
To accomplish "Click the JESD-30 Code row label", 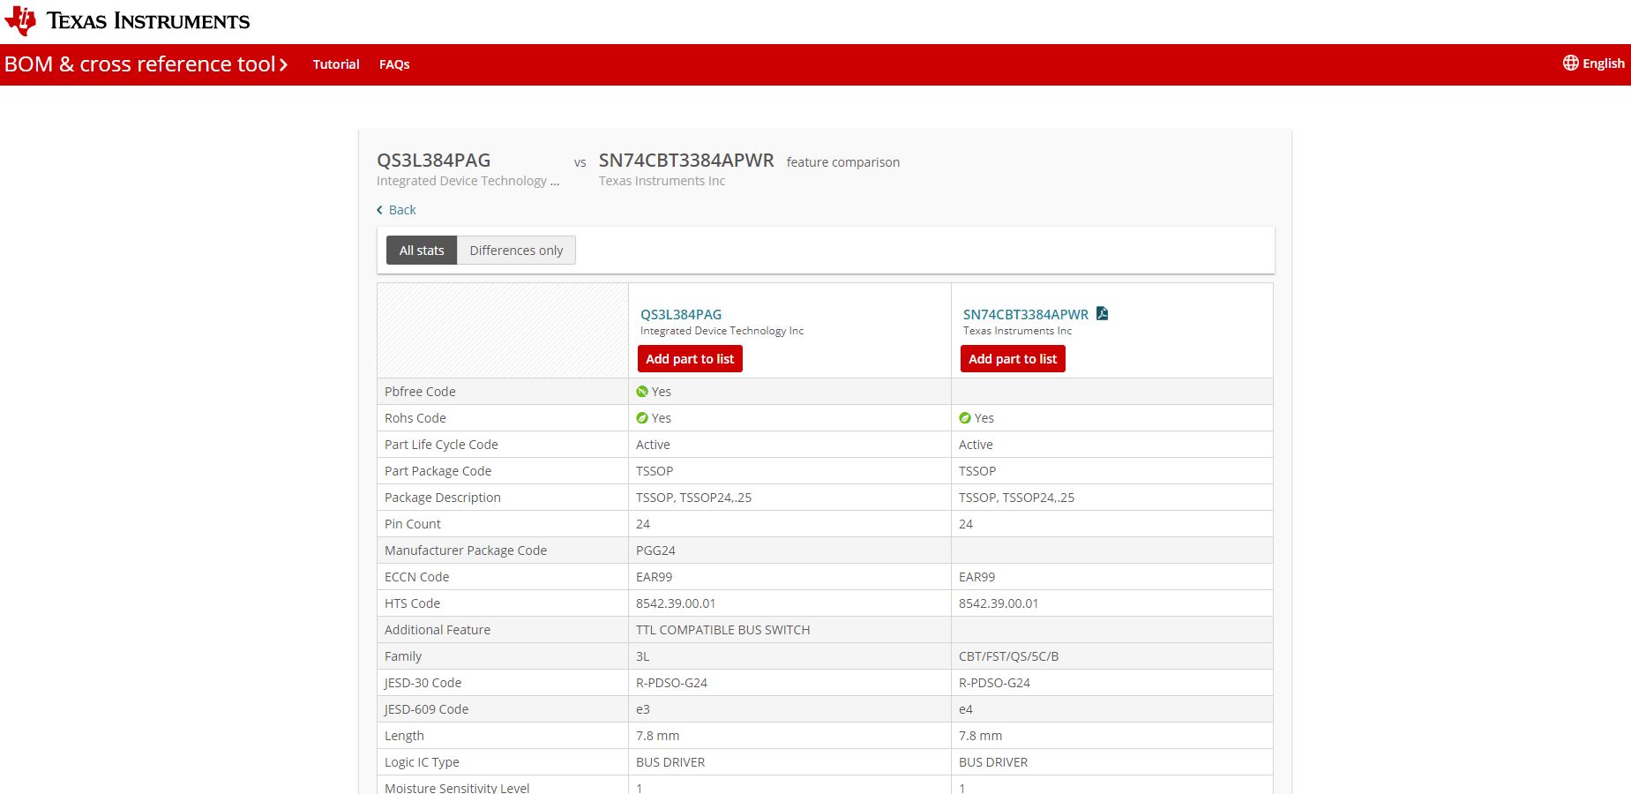I will (x=423, y=683).
